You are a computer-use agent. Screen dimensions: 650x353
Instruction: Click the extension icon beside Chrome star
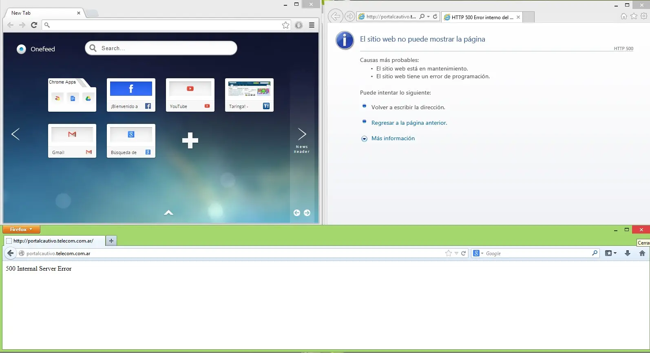point(299,25)
